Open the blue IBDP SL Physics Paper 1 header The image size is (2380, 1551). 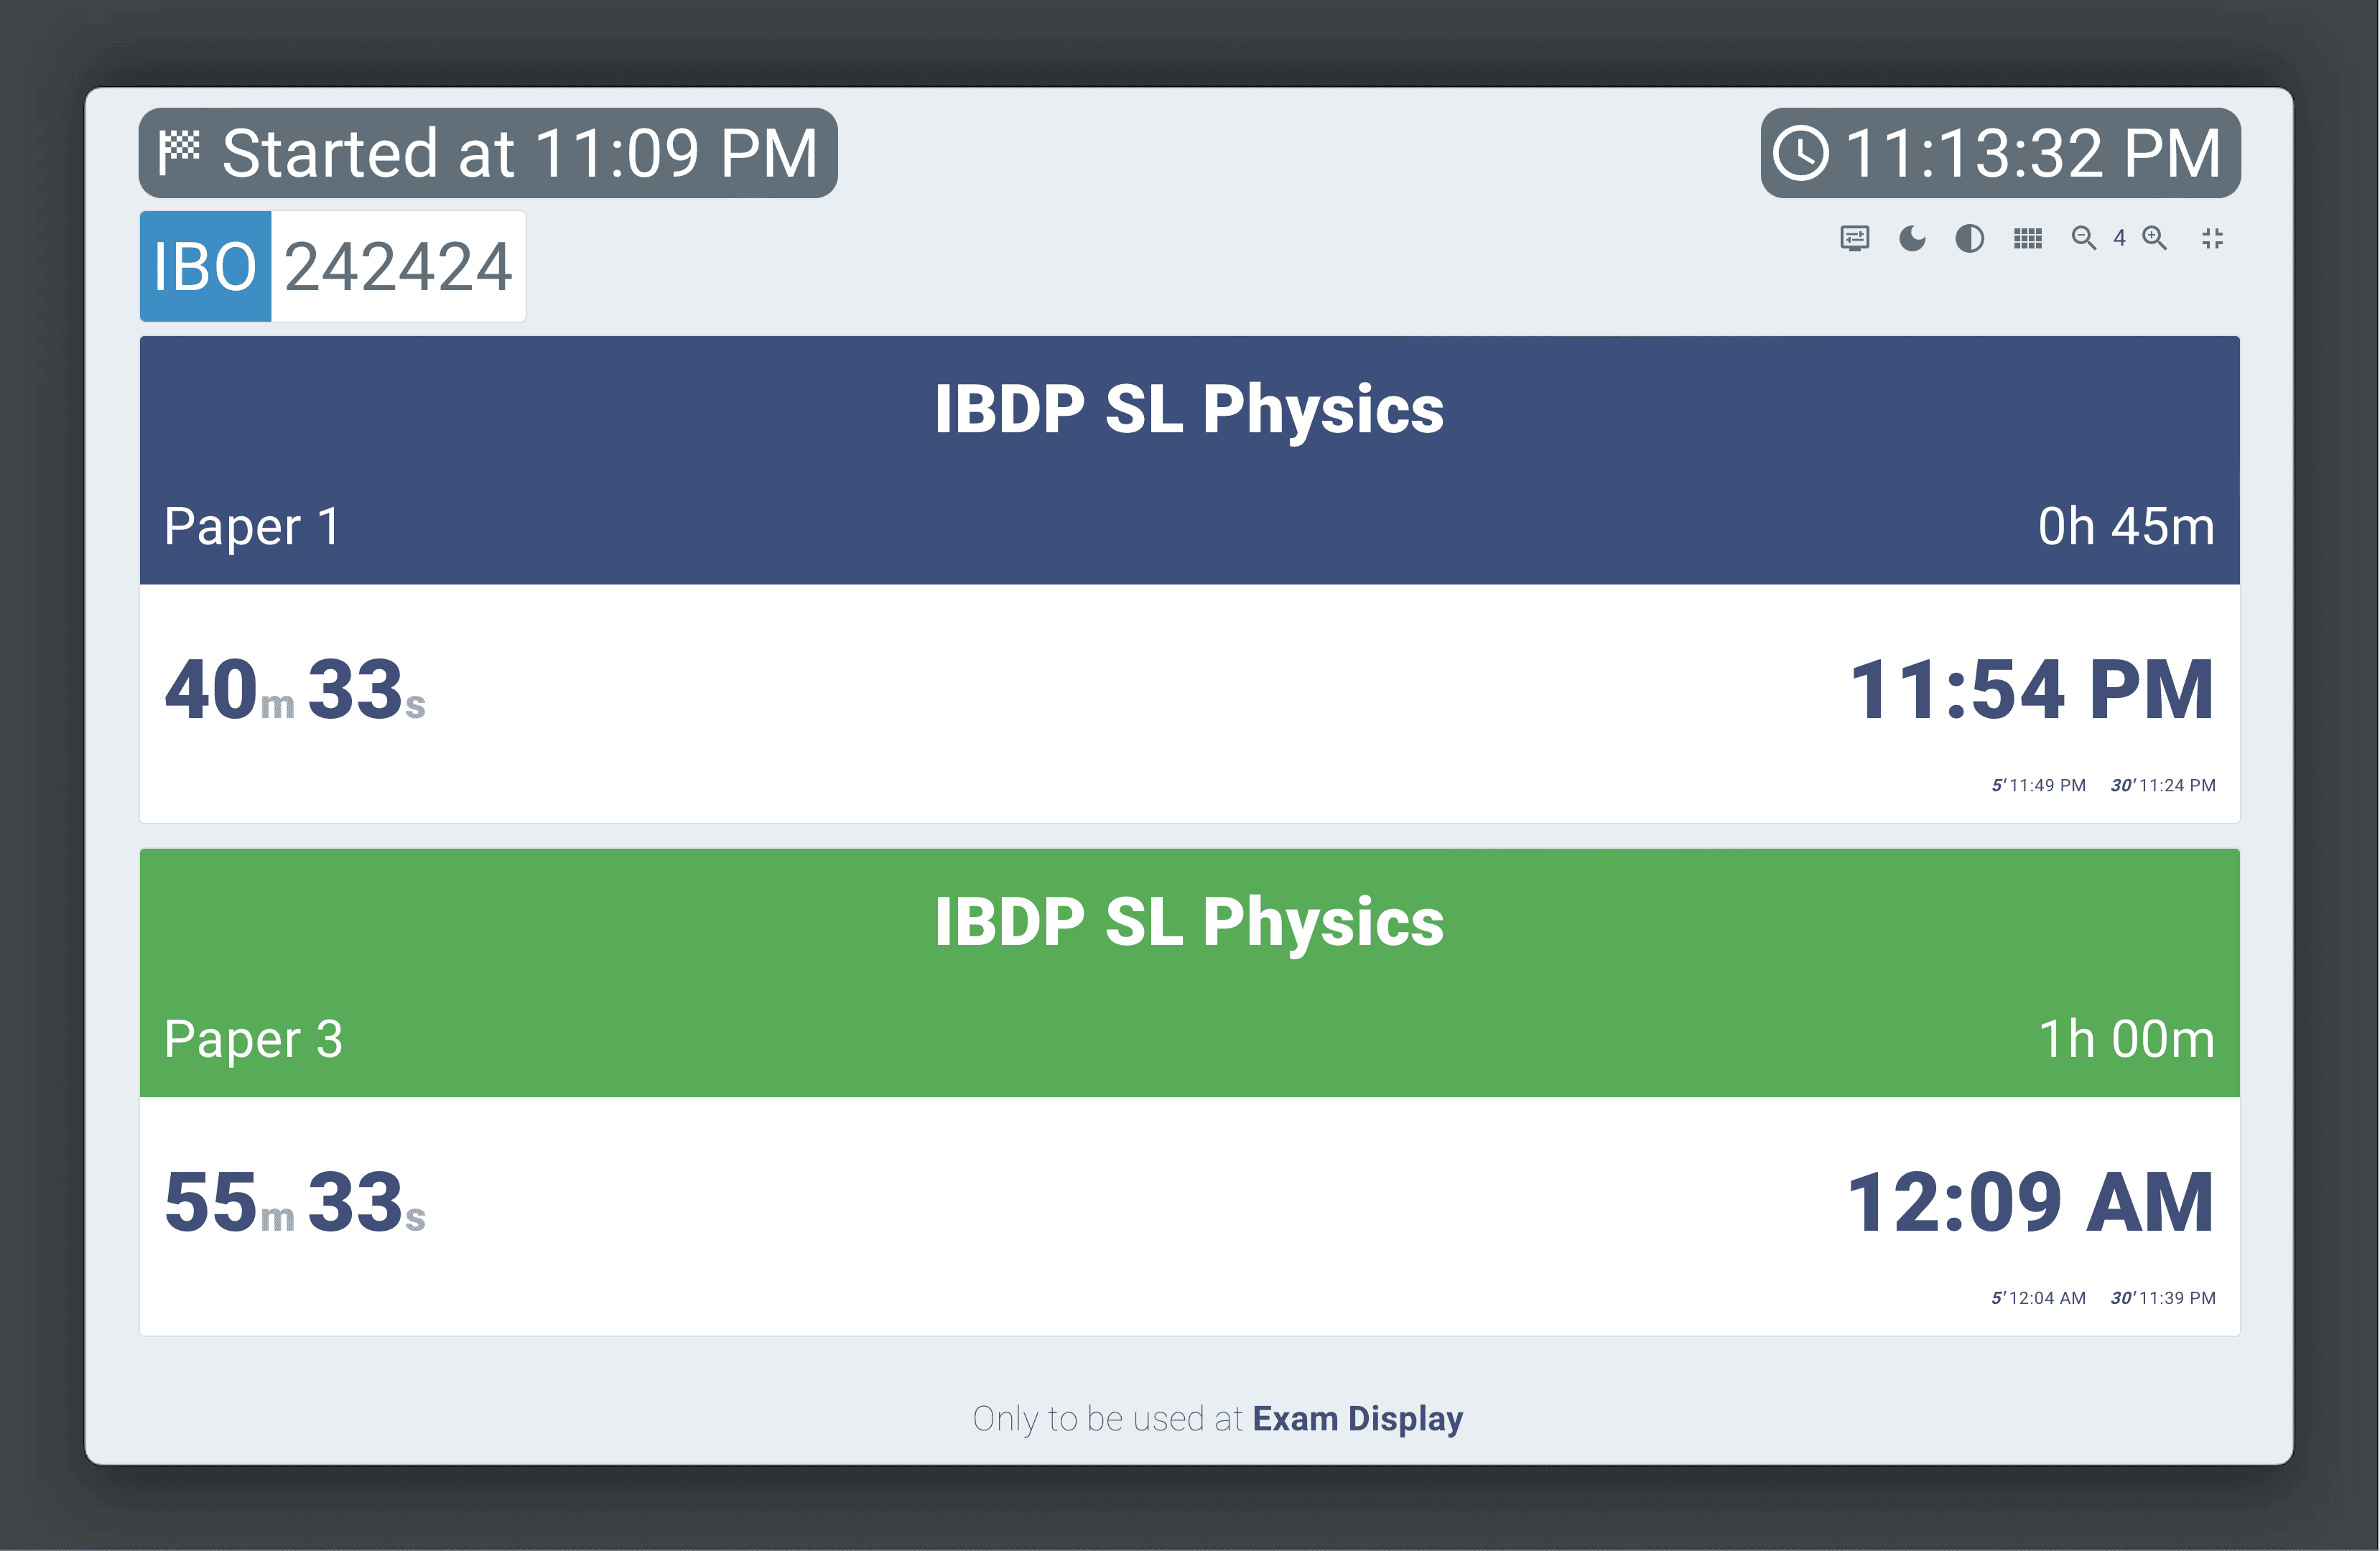(x=1189, y=460)
